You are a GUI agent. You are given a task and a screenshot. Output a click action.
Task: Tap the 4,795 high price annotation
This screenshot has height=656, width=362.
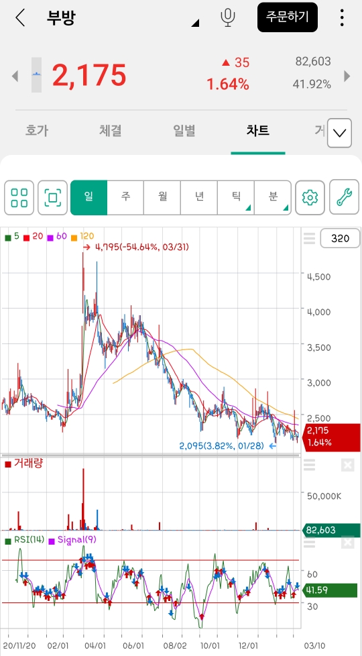(136, 248)
